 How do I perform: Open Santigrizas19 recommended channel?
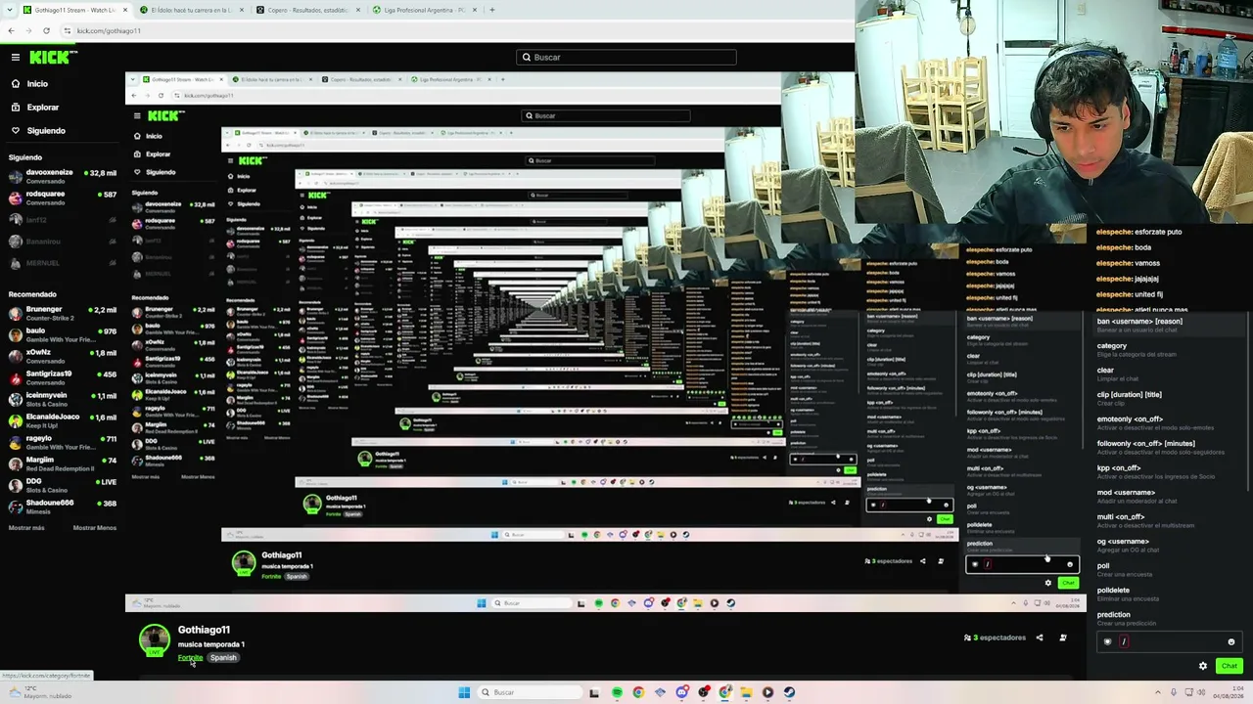pyautogui.click(x=63, y=378)
